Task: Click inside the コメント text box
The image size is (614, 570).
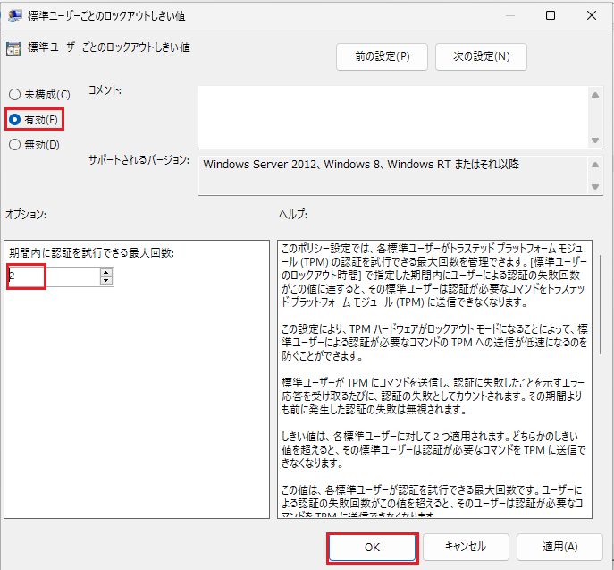Action: pos(392,117)
